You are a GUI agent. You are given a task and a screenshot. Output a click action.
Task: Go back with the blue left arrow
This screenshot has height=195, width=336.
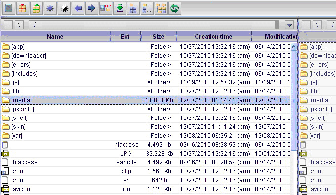pos(78,8)
